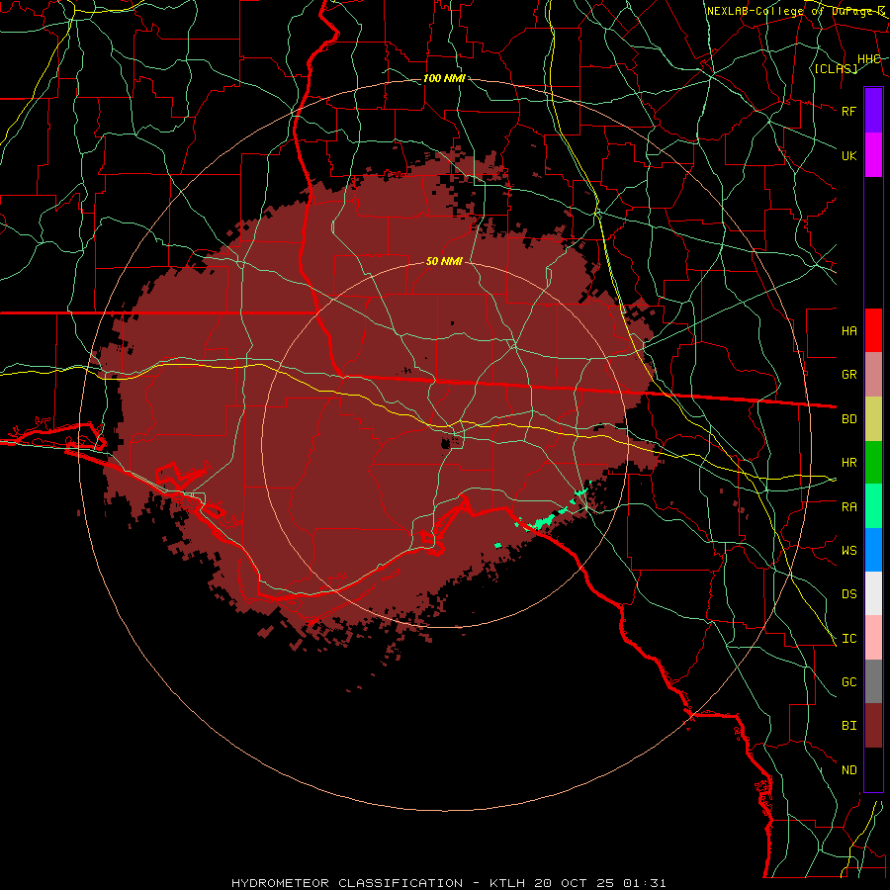Click the DS legend label
This screenshot has width=890, height=890.
849,594
